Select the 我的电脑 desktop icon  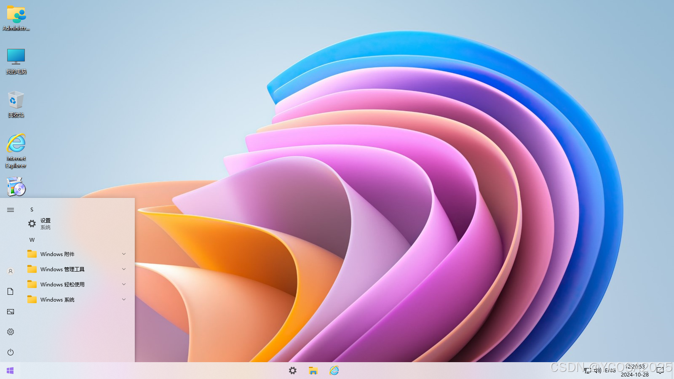coord(16,61)
